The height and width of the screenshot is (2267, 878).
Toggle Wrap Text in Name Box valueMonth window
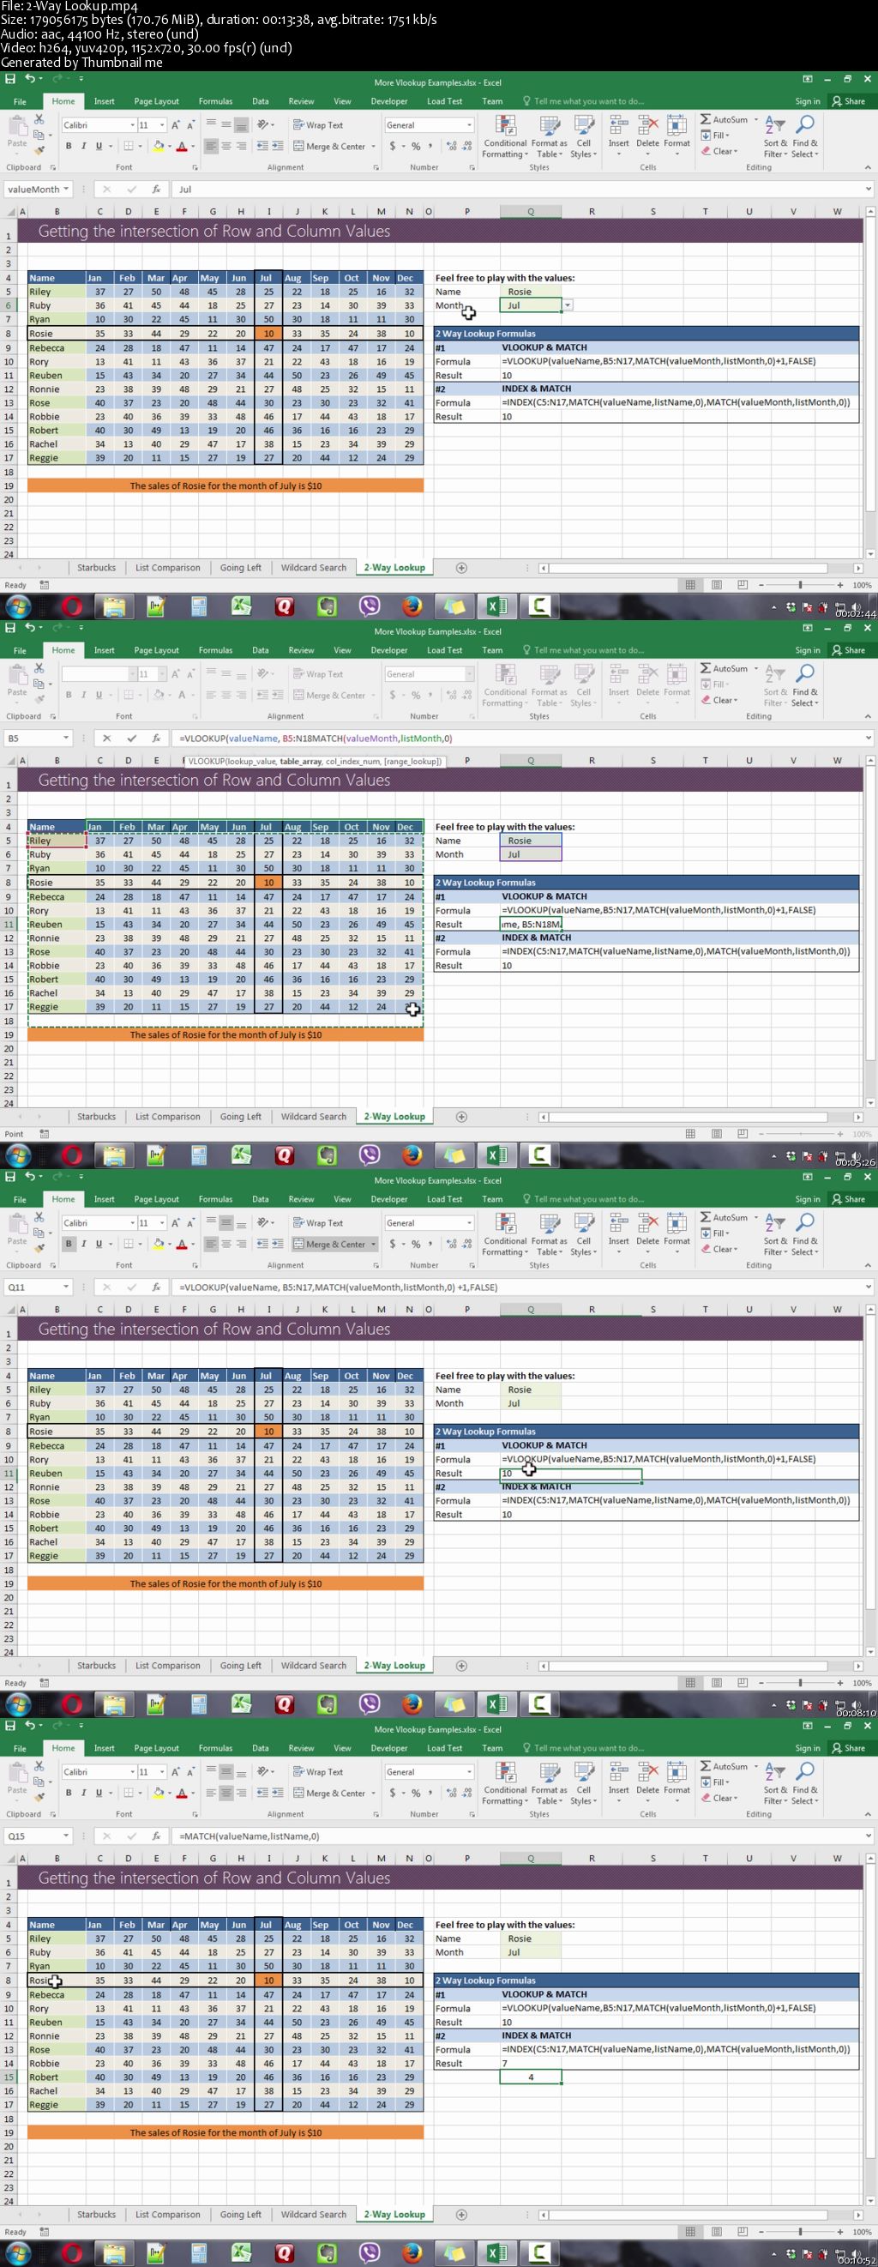click(318, 125)
